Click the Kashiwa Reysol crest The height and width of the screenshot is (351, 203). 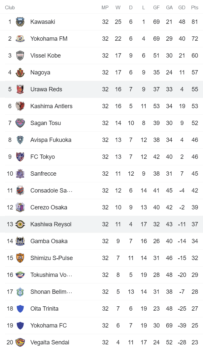[20, 224]
